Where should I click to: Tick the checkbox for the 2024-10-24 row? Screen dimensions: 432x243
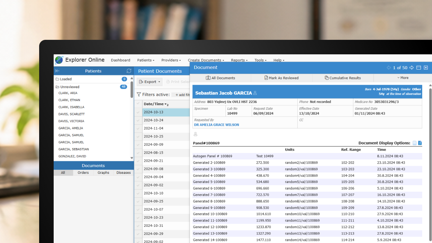pyautogui.click(x=138, y=120)
